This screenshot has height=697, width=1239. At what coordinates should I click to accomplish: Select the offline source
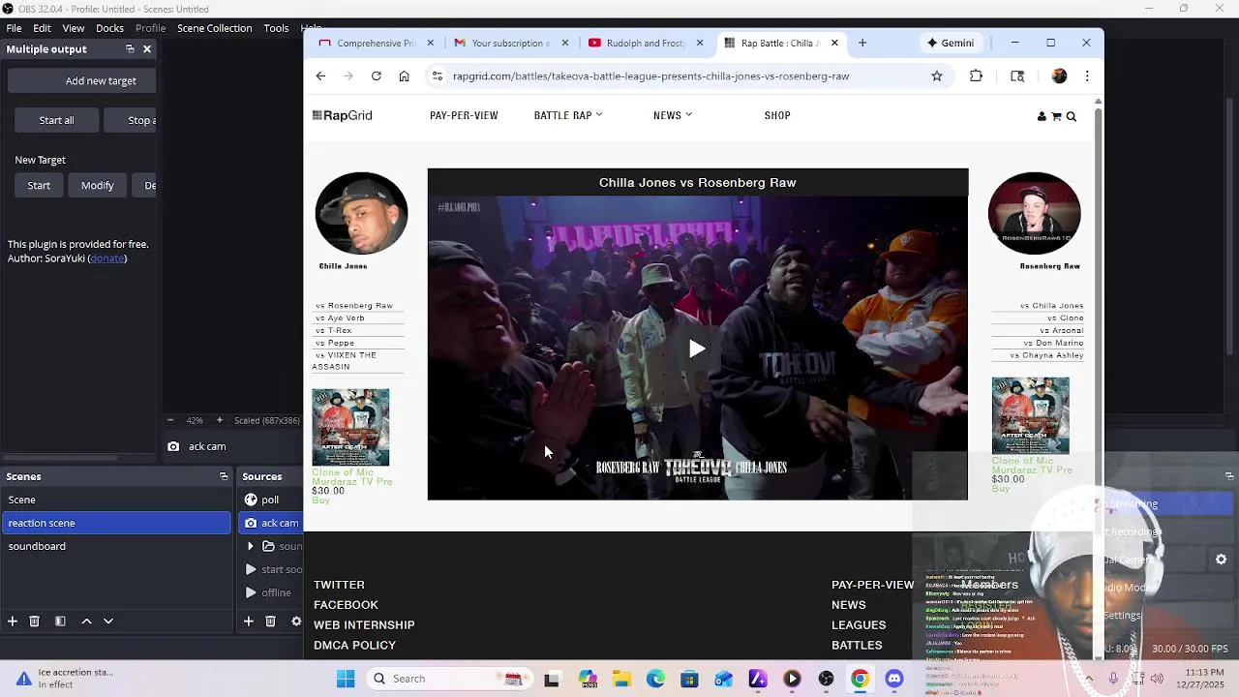point(275,592)
